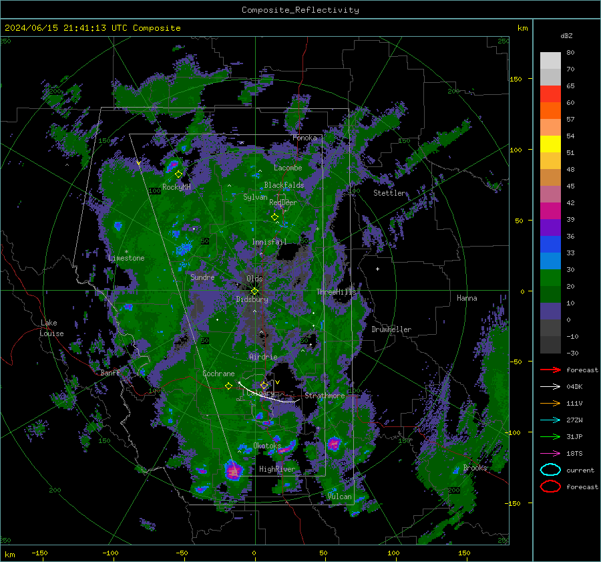Select the Sundre label
601x562 pixels.
pos(202,277)
